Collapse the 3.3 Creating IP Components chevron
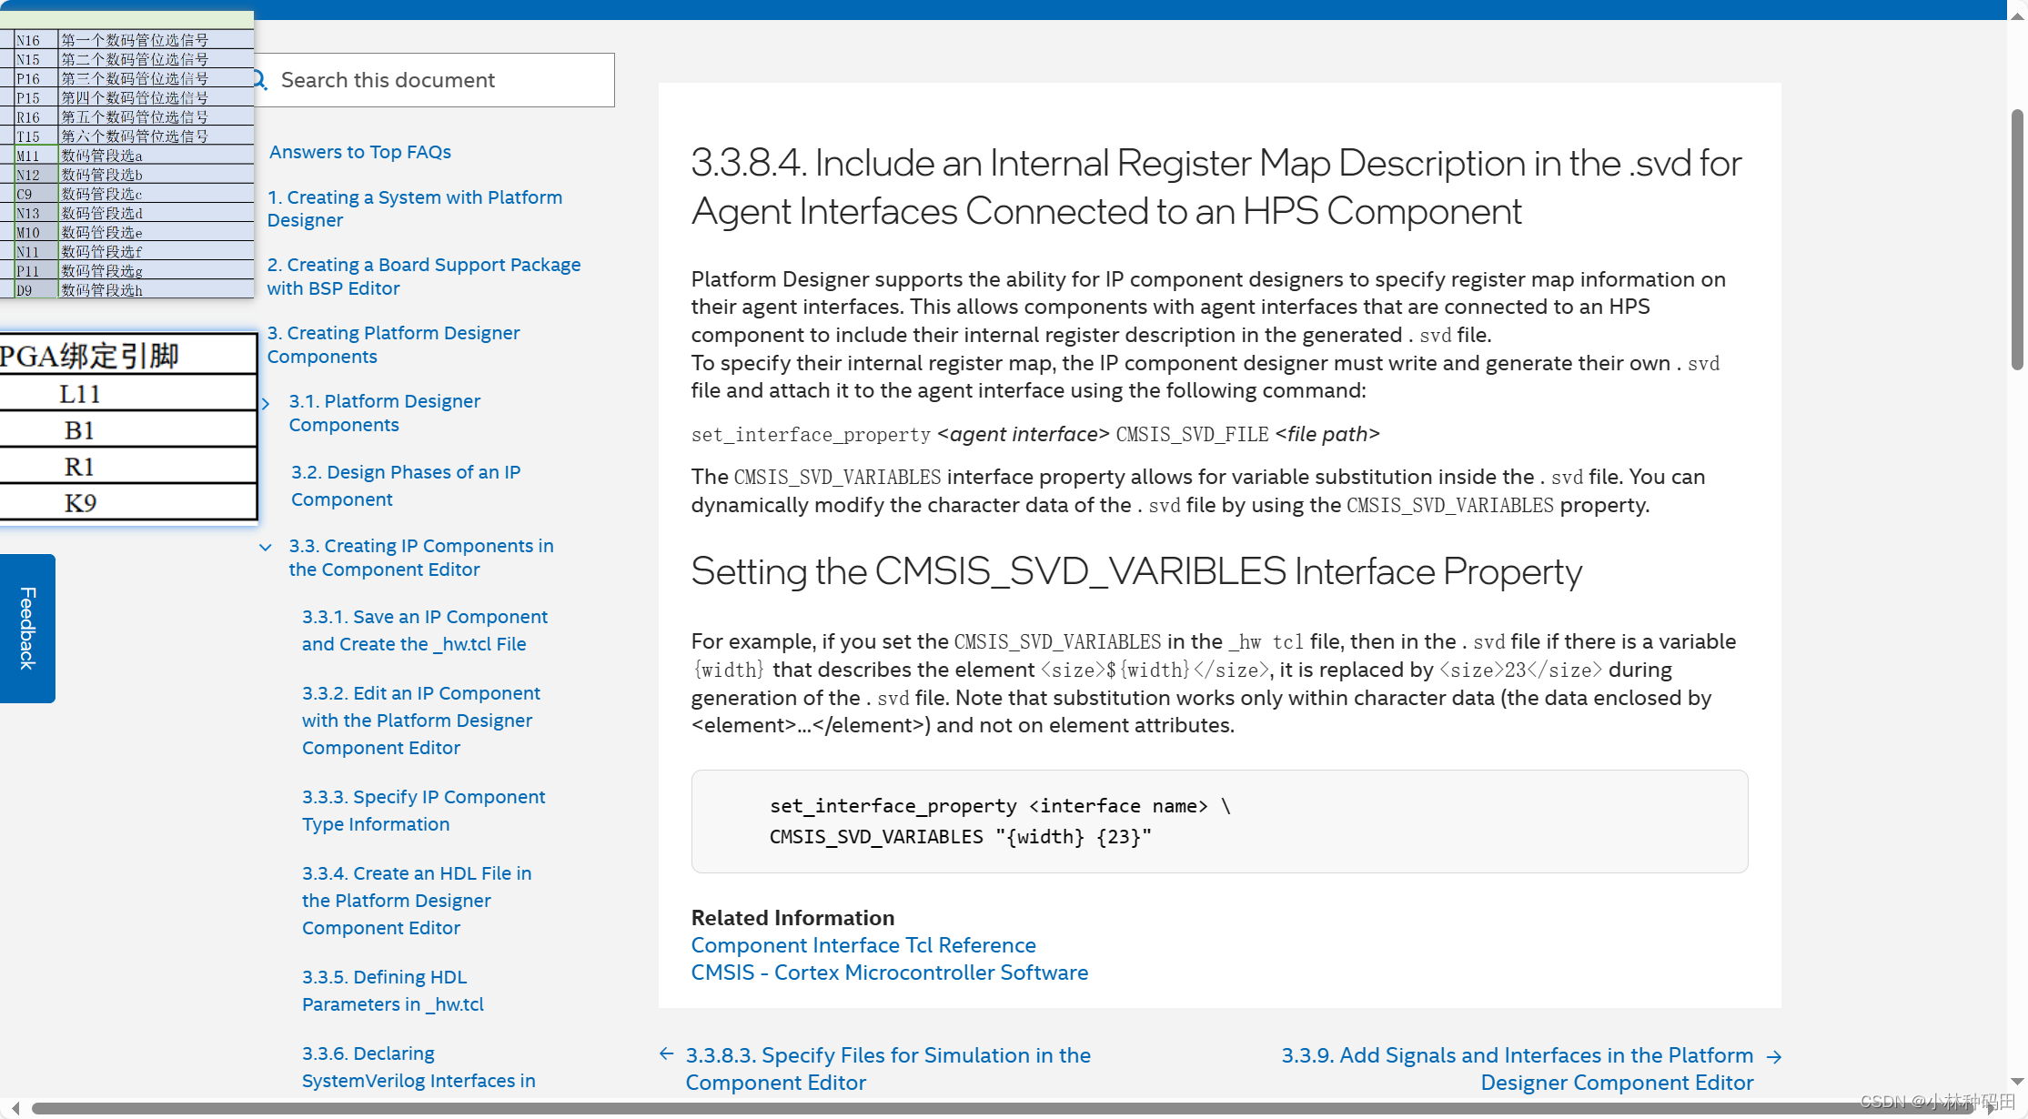Viewport: 2028px width, 1119px height. [266, 547]
